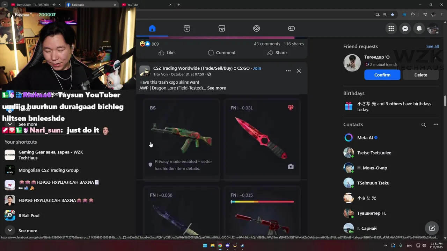Open Windows Start menu
The image size is (447, 251).
(205, 245)
